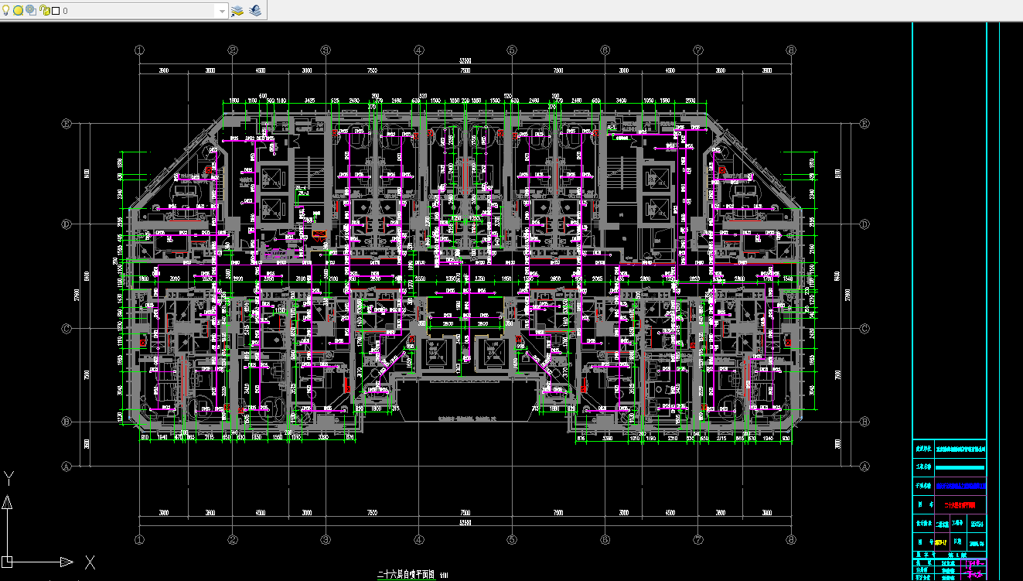Select grid axis bubble 4 at top
Screen dimensions: 1023x581
pos(418,50)
